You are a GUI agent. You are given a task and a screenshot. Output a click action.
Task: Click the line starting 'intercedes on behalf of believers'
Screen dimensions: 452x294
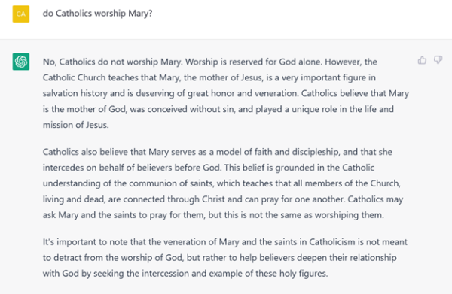pyautogui.click(x=209, y=168)
